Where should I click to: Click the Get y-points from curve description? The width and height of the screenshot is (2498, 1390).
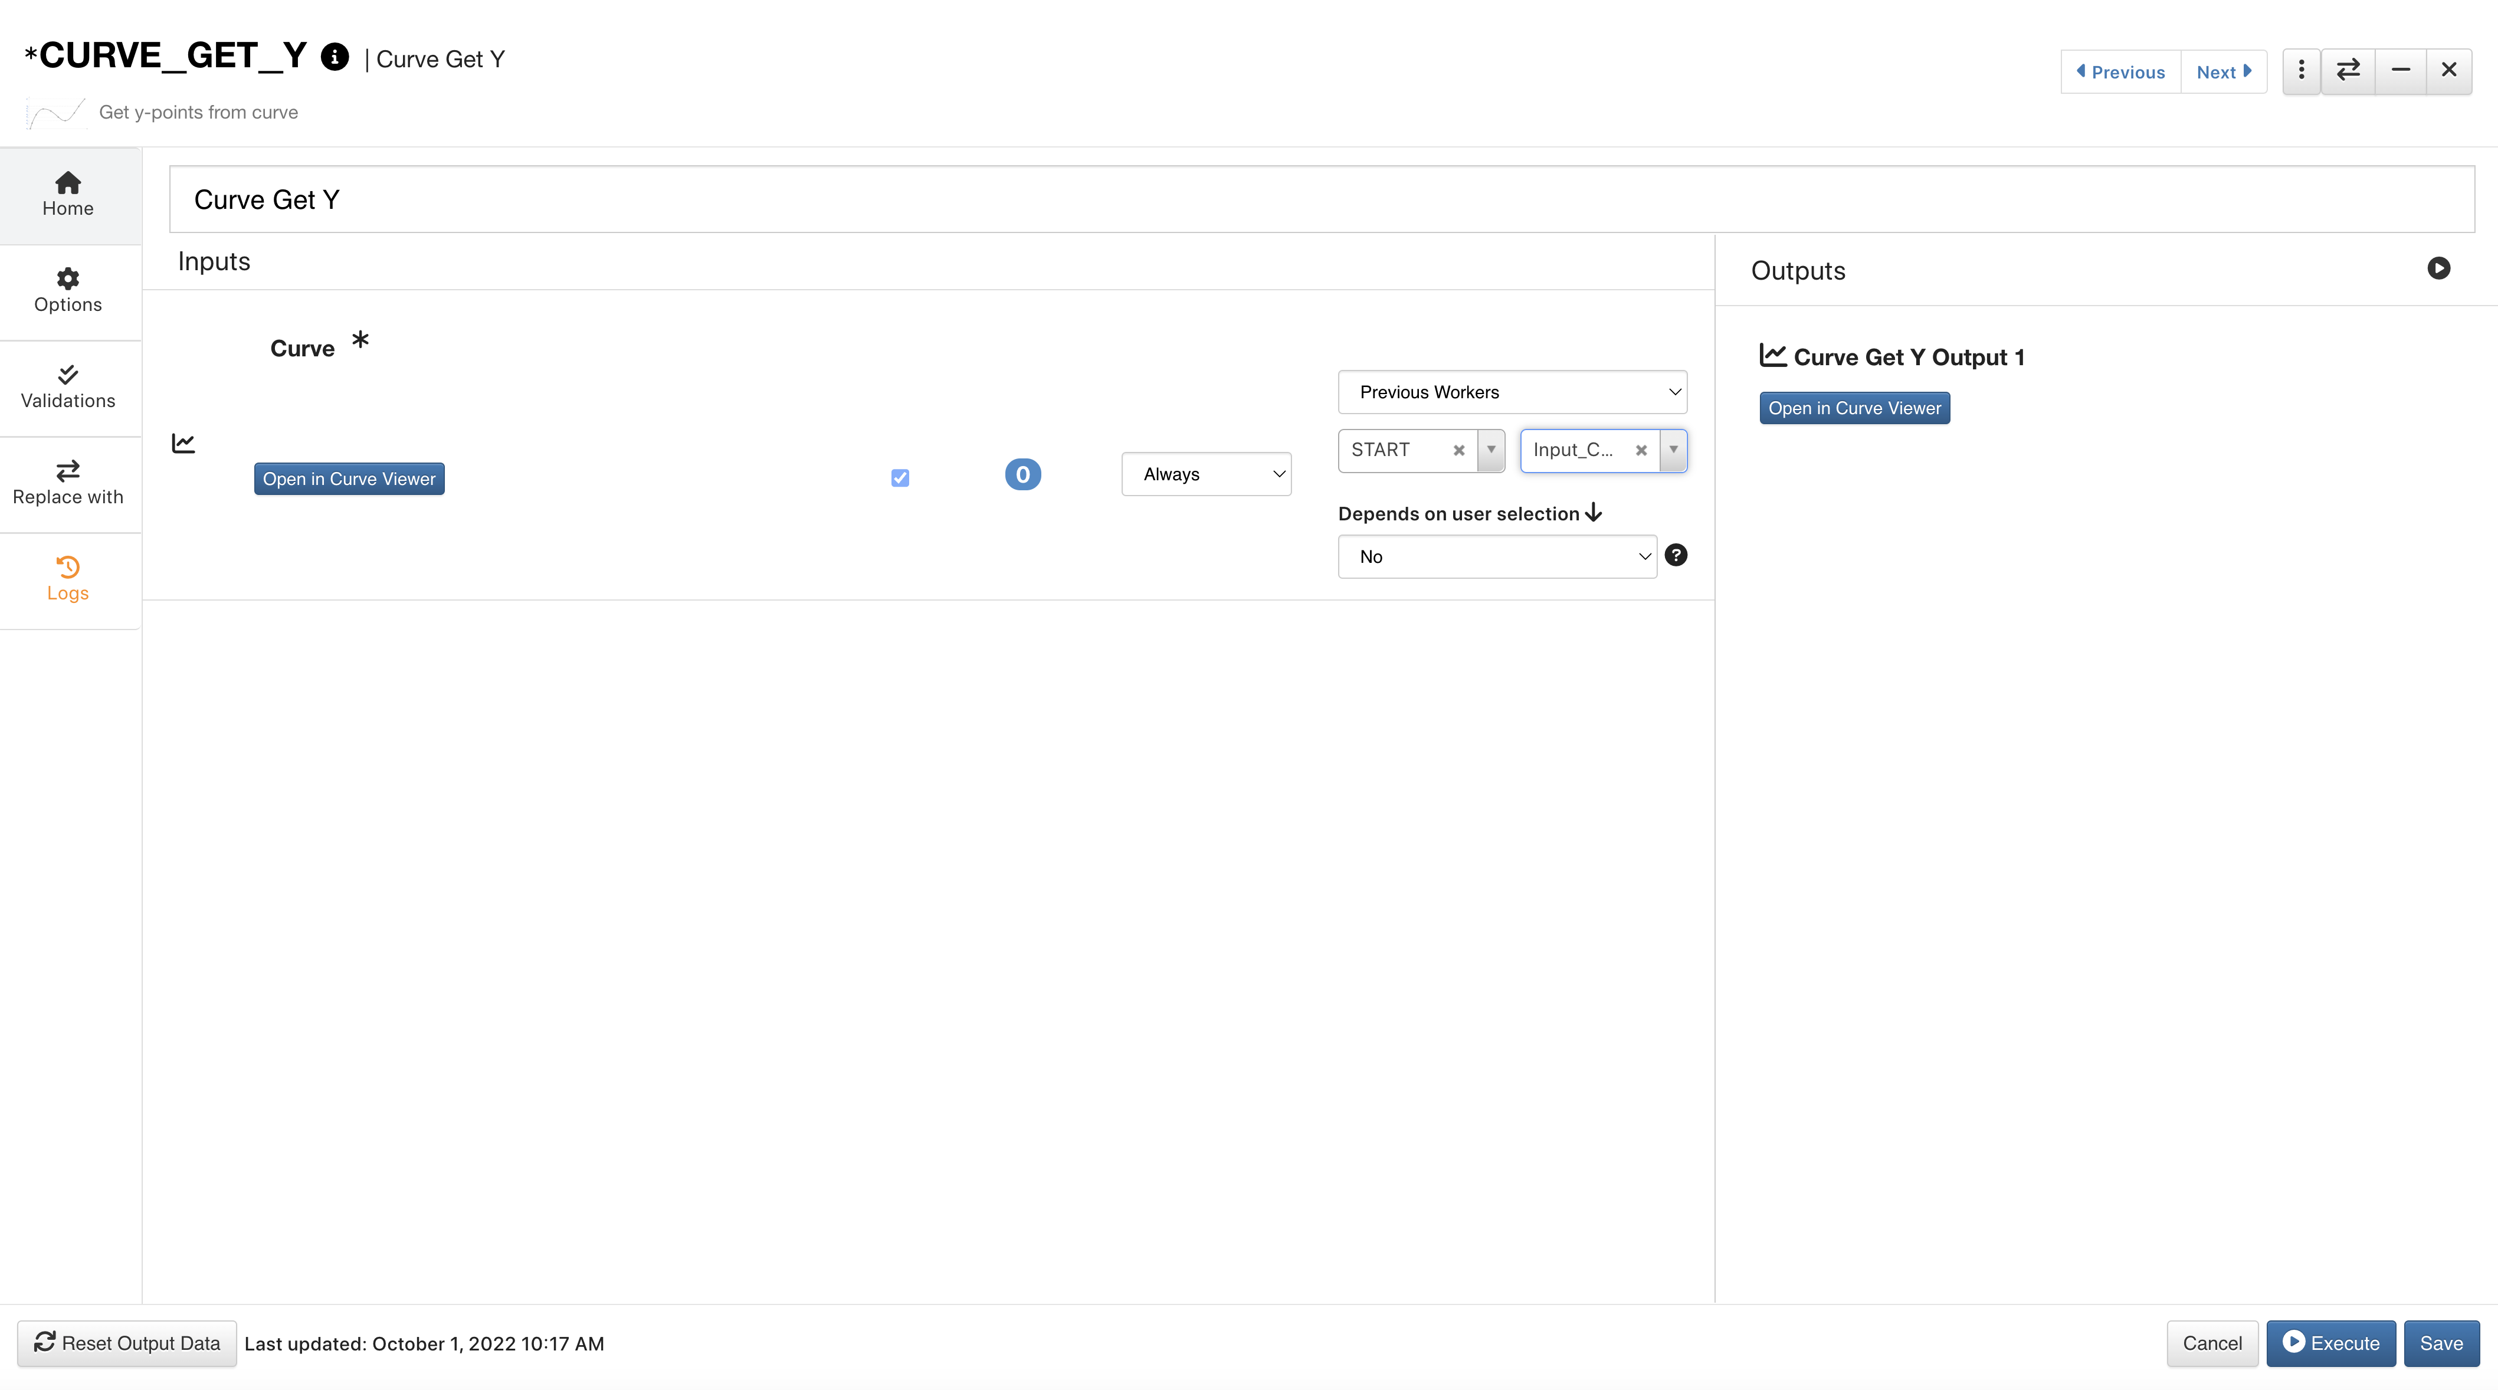point(199,113)
